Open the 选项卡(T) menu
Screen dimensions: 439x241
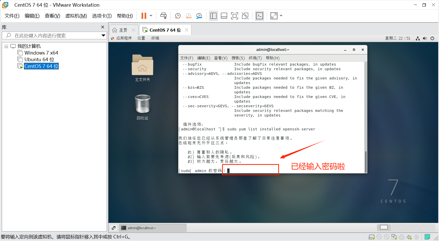coord(102,16)
